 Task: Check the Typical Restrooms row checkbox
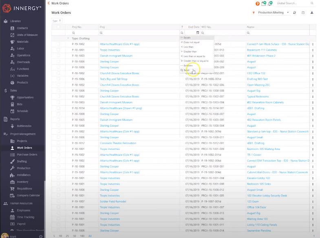[x=58, y=97]
